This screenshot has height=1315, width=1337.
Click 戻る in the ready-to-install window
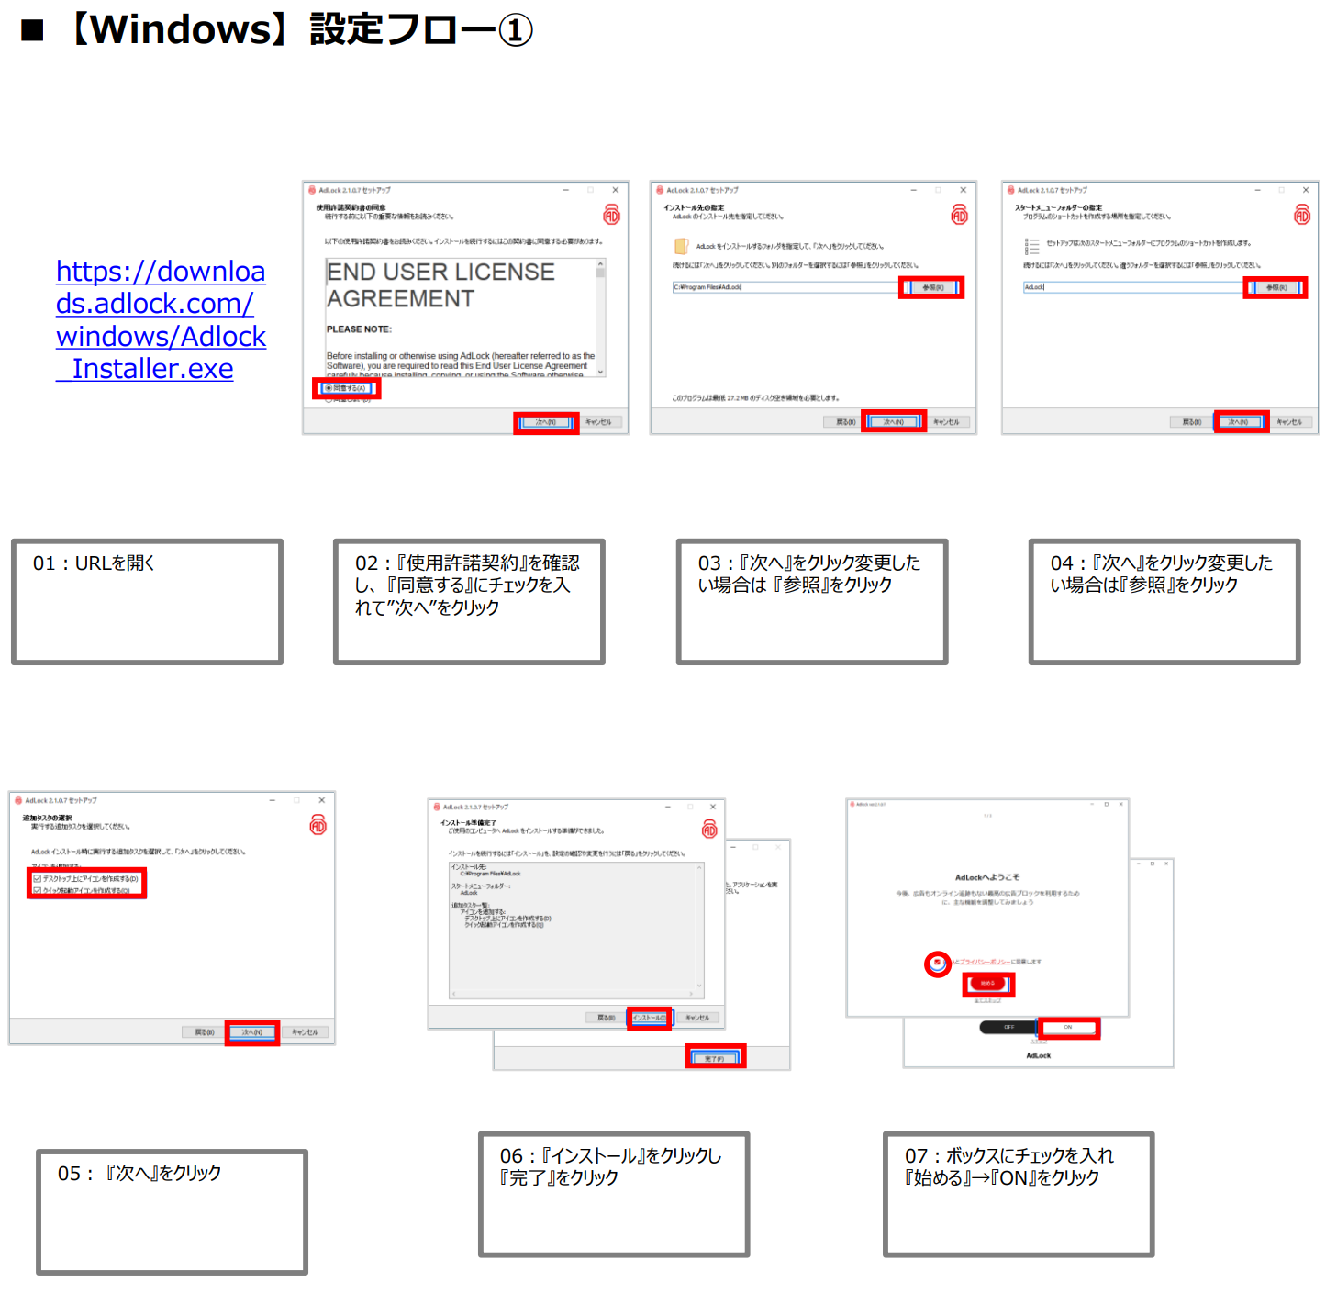[x=607, y=1018]
